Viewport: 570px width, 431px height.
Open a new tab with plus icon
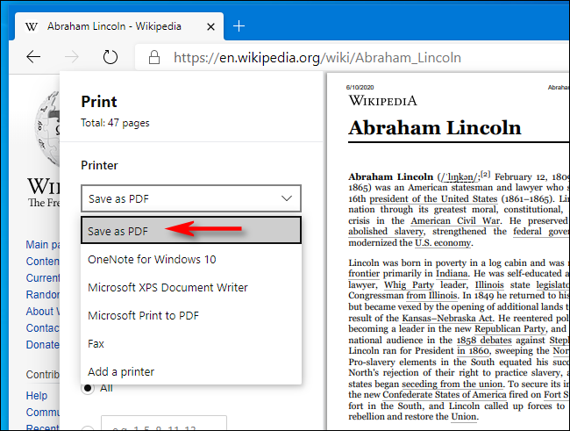pos(239,25)
